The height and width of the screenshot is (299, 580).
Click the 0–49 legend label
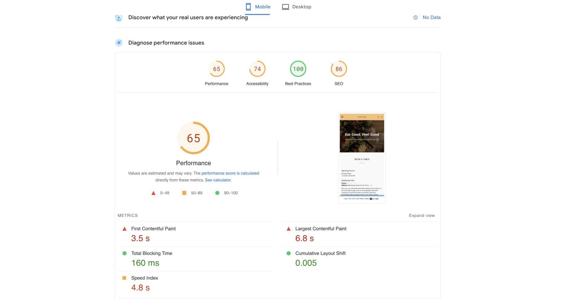tap(165, 193)
